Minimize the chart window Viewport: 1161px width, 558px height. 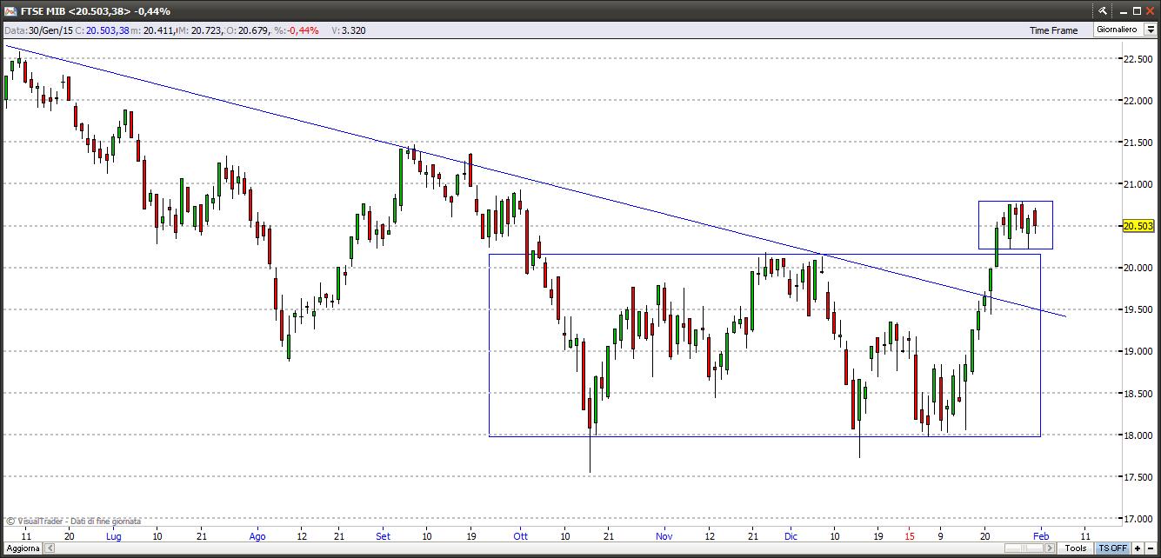[1123, 12]
